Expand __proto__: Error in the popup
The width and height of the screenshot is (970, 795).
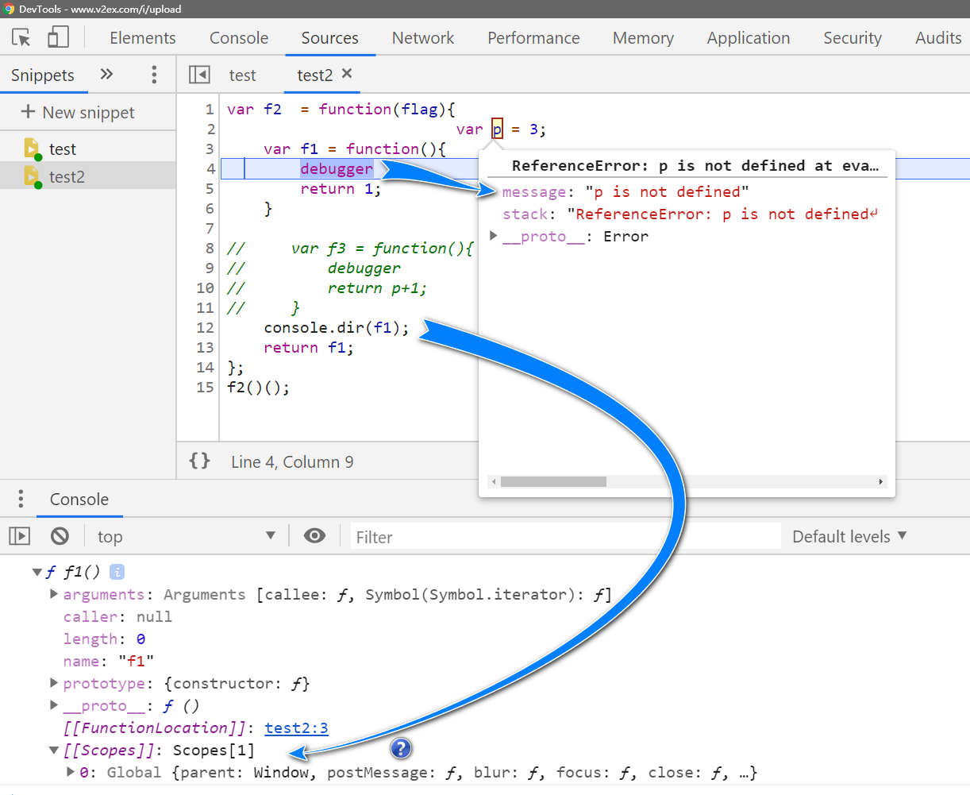[x=493, y=236]
